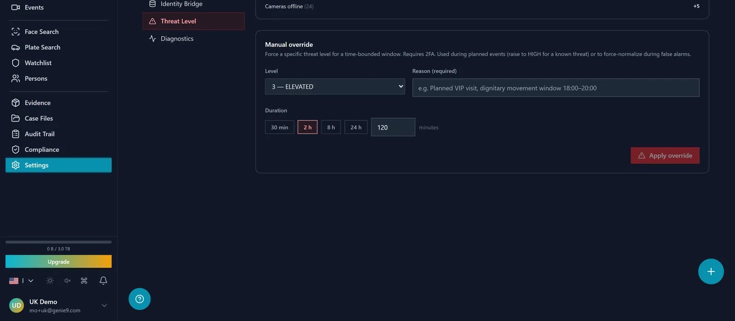This screenshot has height=321, width=735.
Task: Click the help question mark button
Action: click(x=140, y=299)
